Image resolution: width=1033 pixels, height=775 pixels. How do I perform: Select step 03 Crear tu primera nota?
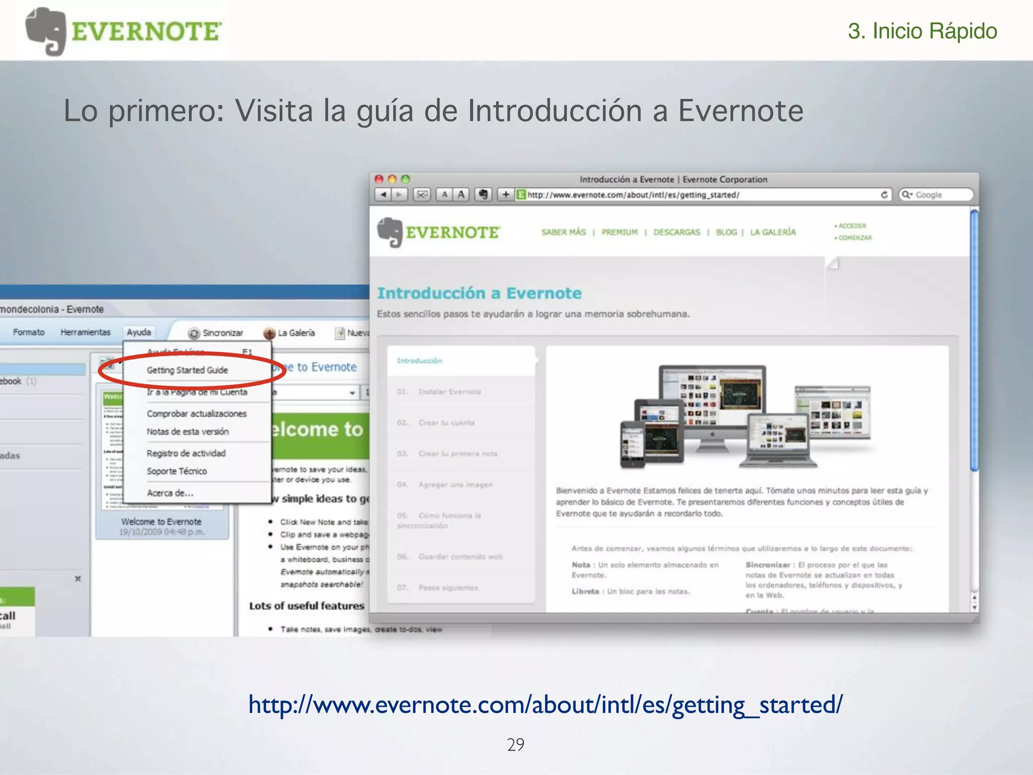(x=461, y=454)
